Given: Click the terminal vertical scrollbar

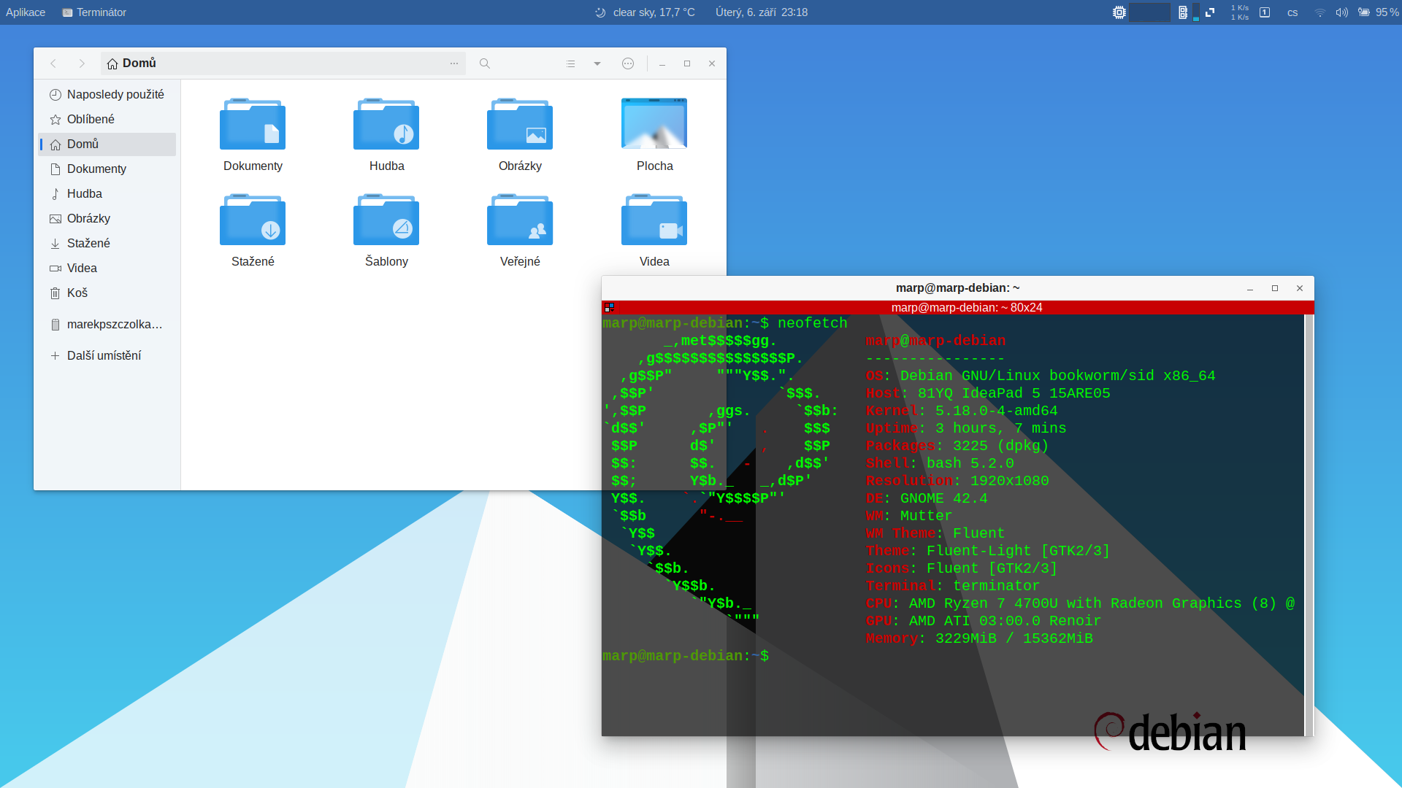Looking at the screenshot, I should (1309, 525).
